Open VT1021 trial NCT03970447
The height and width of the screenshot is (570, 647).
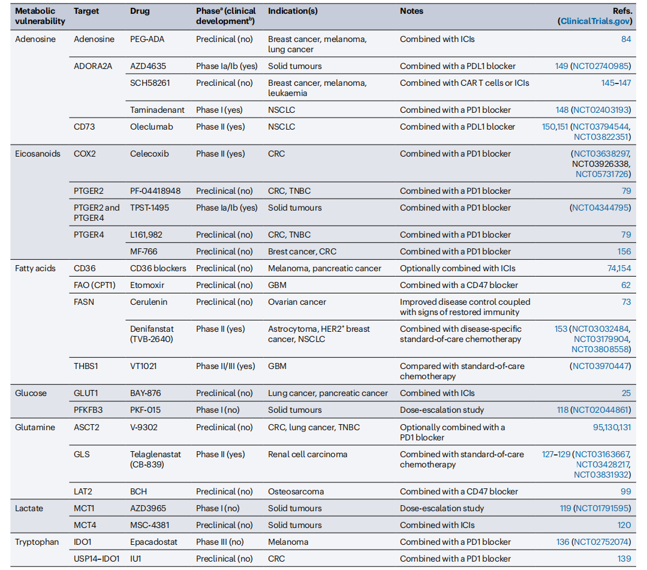pos(600,366)
